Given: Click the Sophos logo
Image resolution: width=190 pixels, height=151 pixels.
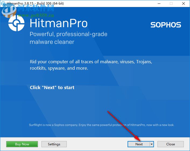Looking at the screenshot, I should click(x=166, y=25).
